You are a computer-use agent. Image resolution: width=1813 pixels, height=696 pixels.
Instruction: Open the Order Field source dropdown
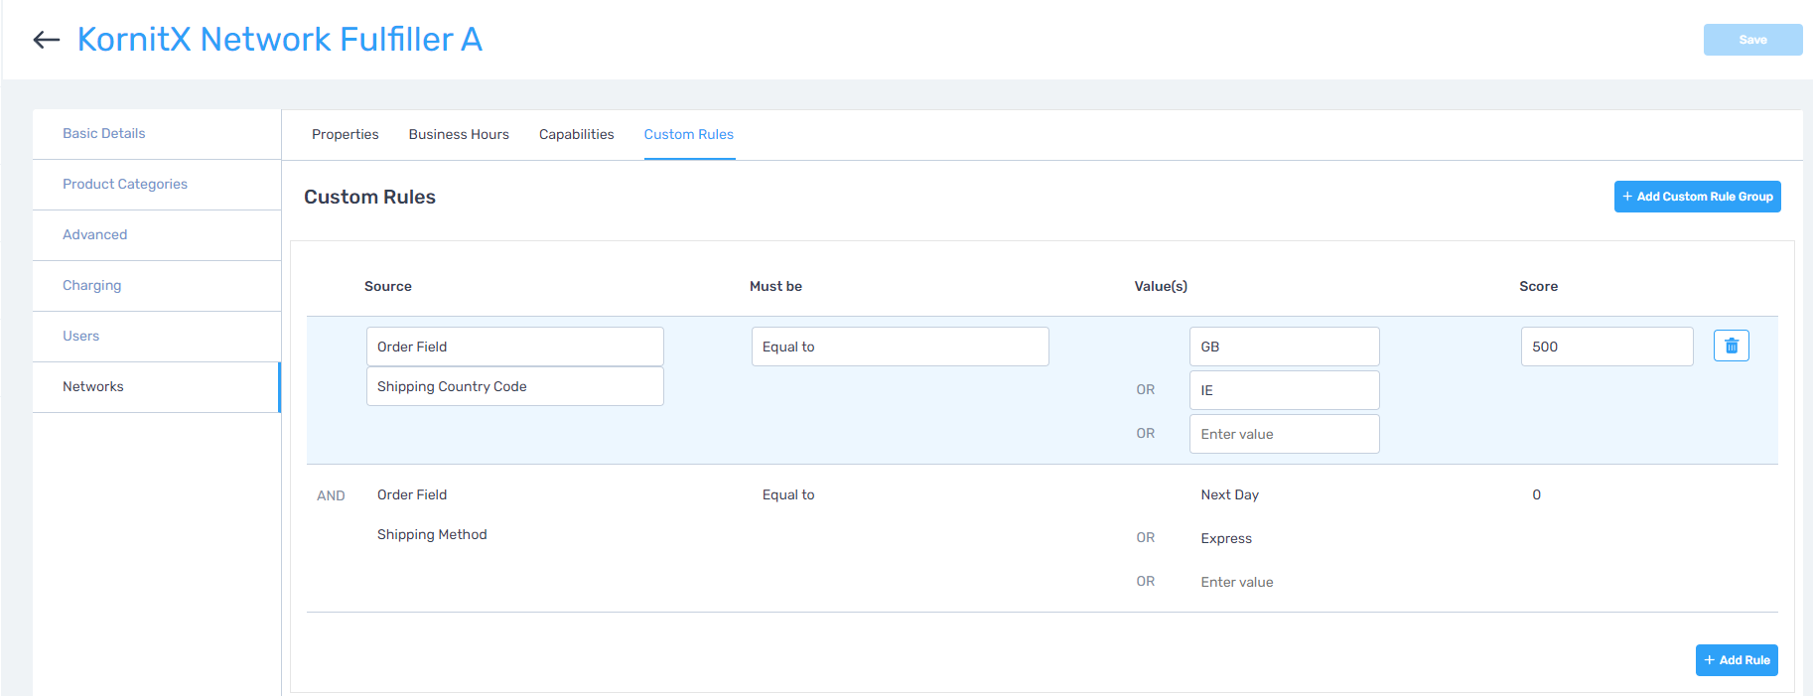(514, 347)
